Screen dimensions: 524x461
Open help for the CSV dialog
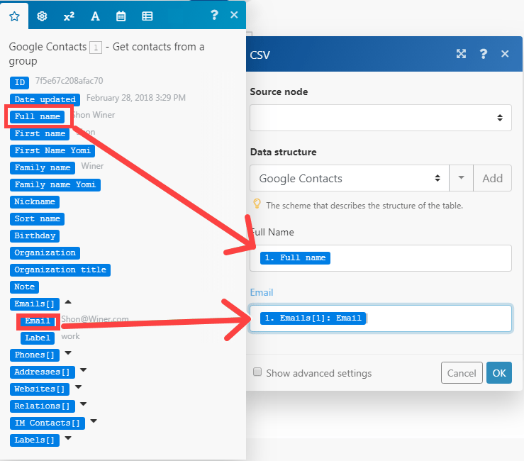click(484, 53)
